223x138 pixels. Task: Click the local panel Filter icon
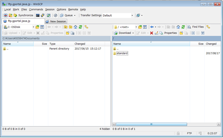coord(42,27)
